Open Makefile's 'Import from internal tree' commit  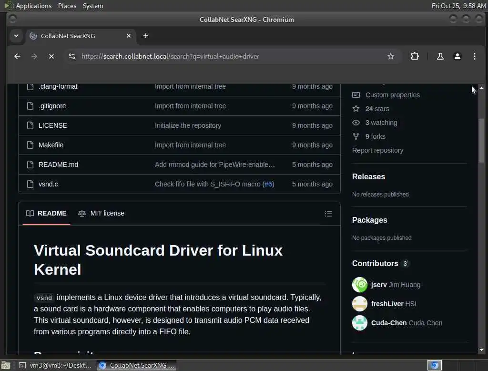(190, 145)
